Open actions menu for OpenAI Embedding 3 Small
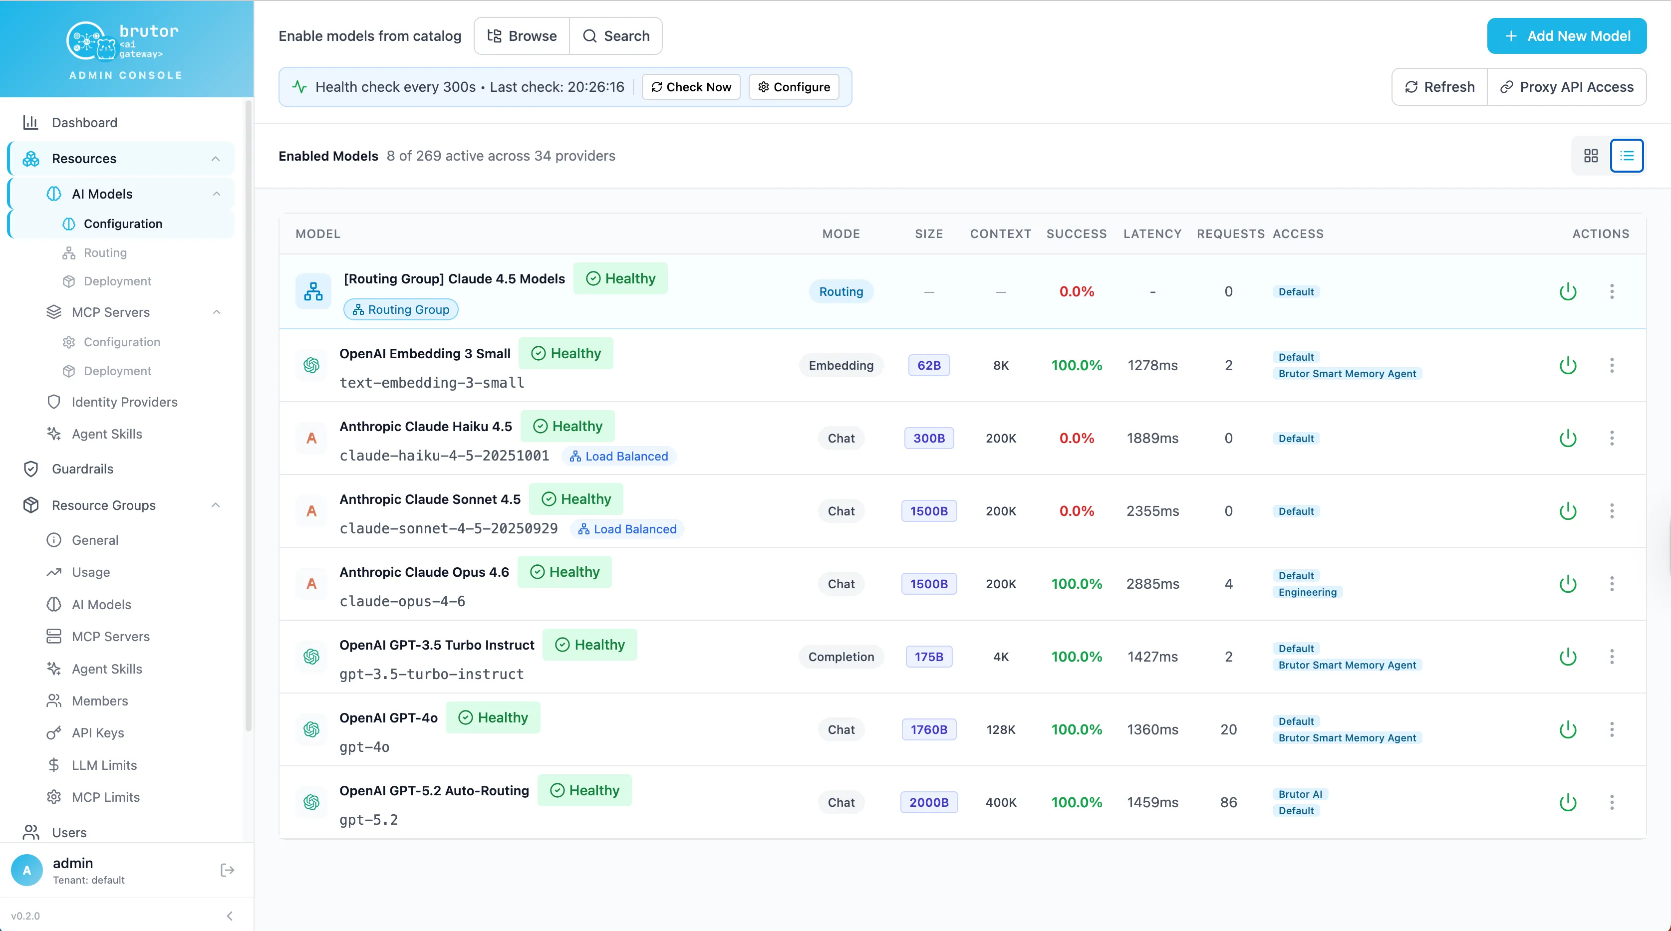 pos(1611,365)
